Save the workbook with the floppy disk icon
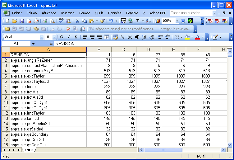 point(22,21)
